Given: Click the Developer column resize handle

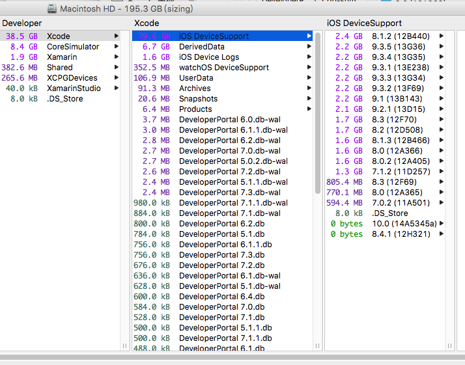Looking at the screenshot, I should tap(125, 346).
